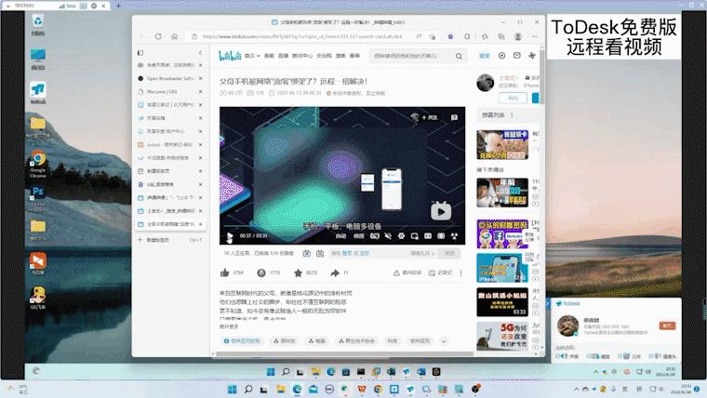Open Recycle Bin on remote desktop
The height and width of the screenshot is (398, 707).
tap(38, 24)
